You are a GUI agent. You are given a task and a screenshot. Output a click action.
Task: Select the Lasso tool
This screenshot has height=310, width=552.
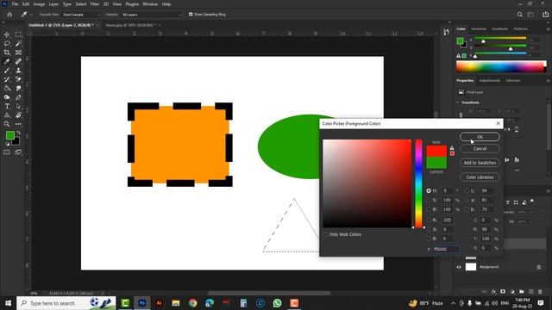point(7,44)
